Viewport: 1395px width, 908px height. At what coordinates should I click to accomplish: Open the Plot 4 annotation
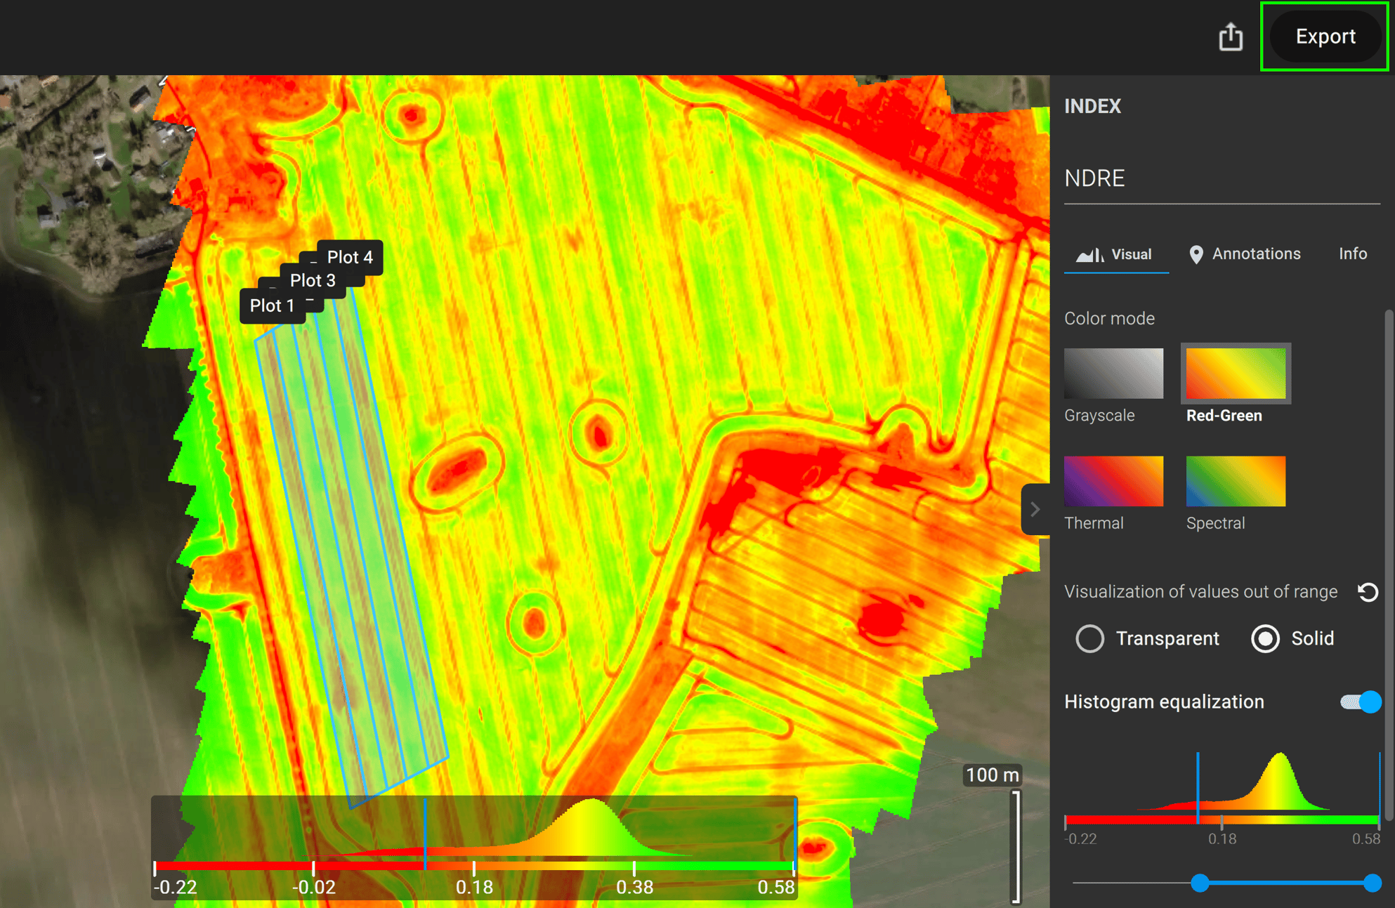click(349, 257)
